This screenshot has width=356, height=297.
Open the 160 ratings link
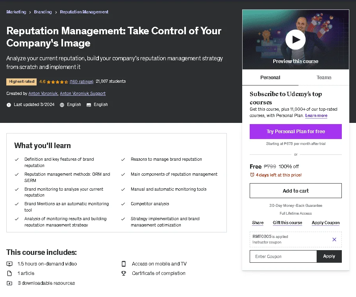[82, 82]
